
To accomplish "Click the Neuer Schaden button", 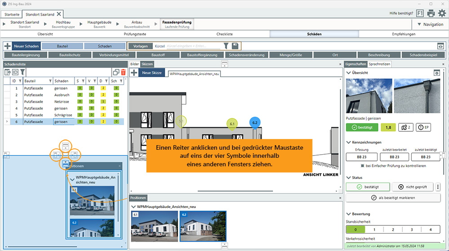I will click(x=26, y=46).
